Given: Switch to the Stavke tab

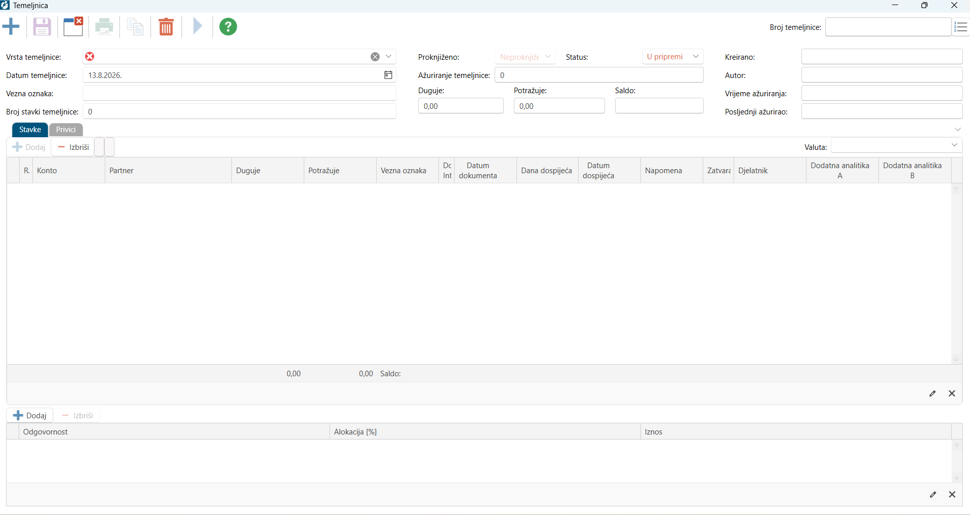Looking at the screenshot, I should tap(30, 130).
